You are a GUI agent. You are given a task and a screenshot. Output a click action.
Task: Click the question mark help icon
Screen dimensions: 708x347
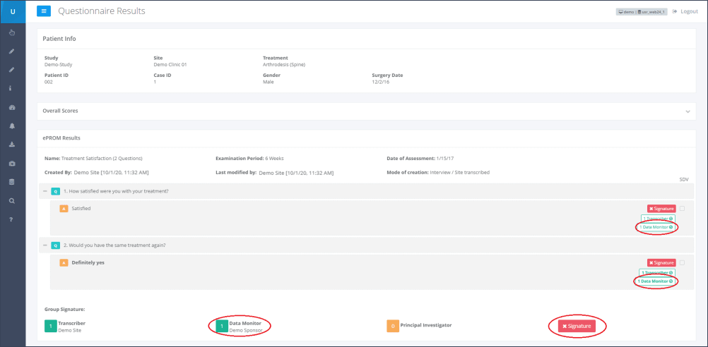pyautogui.click(x=12, y=219)
